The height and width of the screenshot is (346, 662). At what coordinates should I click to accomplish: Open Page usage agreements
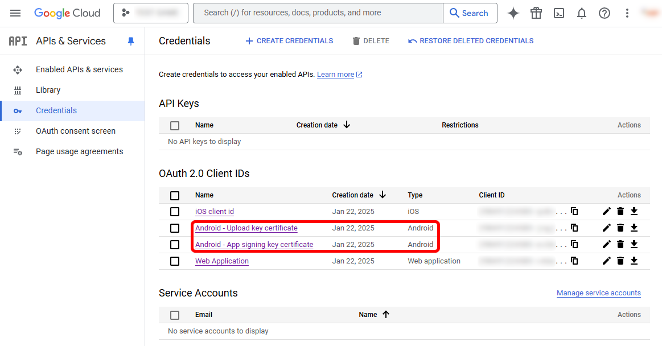pyautogui.click(x=72, y=151)
